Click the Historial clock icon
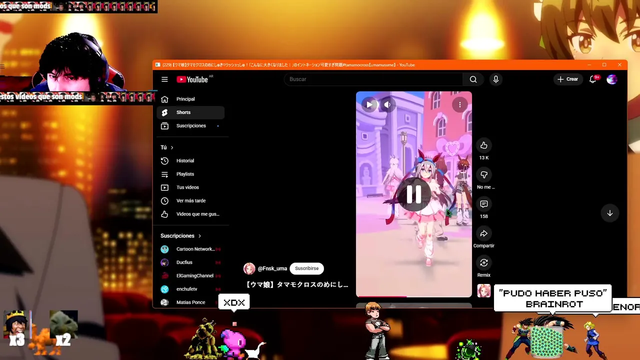640x360 pixels. 164,160
